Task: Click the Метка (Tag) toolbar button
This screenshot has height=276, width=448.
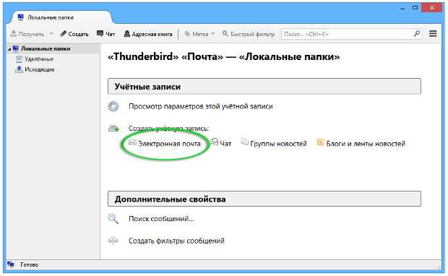Action: click(x=197, y=34)
